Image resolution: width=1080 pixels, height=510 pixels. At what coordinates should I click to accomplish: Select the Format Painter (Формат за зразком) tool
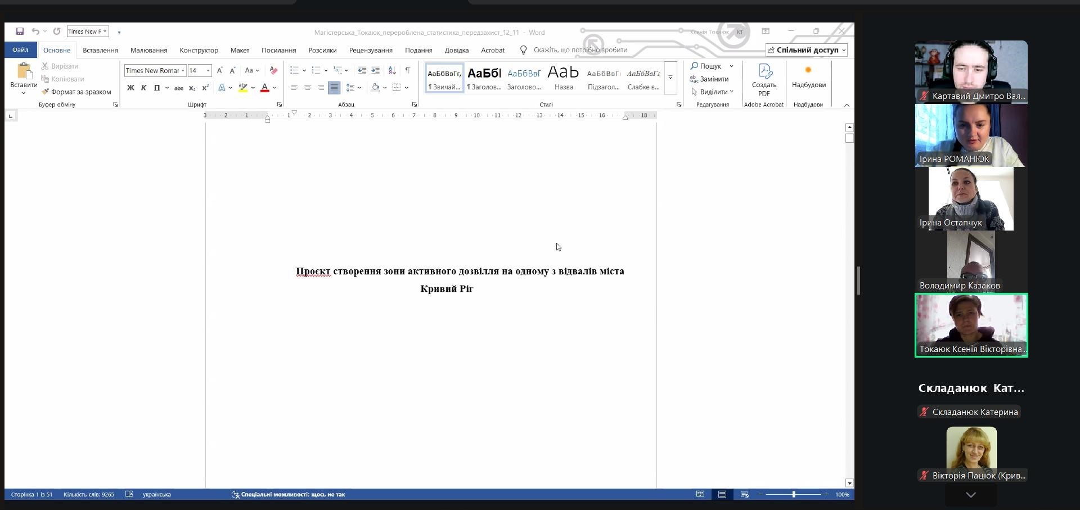[76, 92]
